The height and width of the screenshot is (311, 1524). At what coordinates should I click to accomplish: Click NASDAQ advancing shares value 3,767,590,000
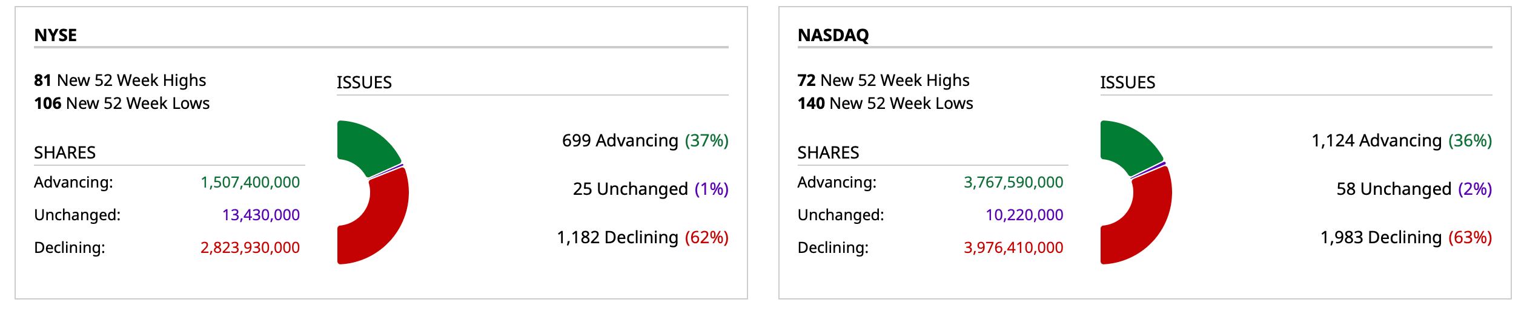(x=1013, y=182)
